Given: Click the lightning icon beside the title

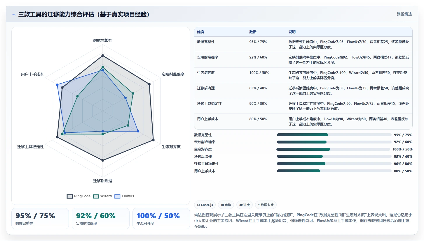Looking at the screenshot, I should pos(14,14).
